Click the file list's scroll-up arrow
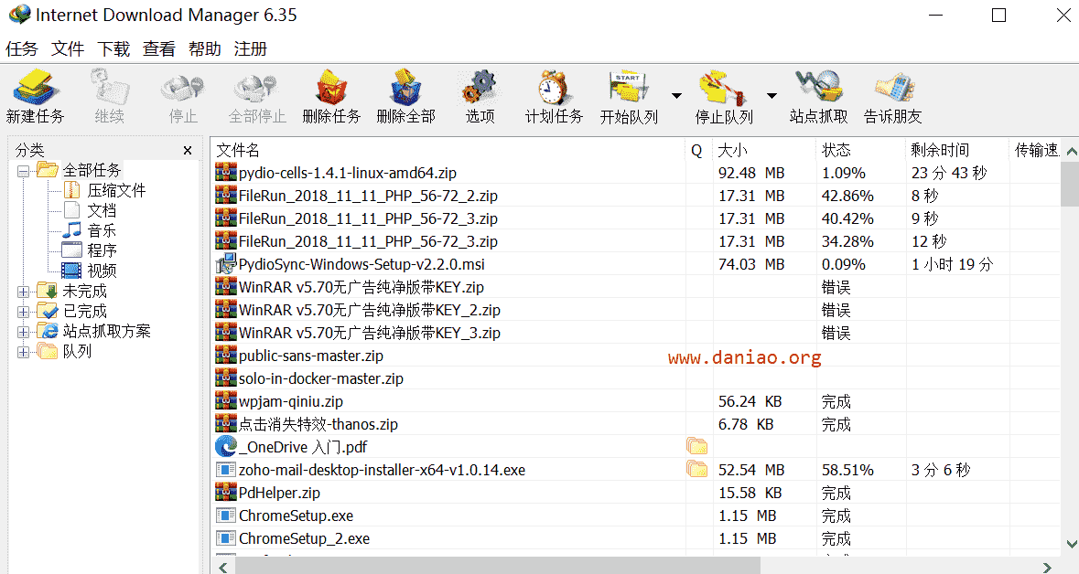 pos(1070,151)
